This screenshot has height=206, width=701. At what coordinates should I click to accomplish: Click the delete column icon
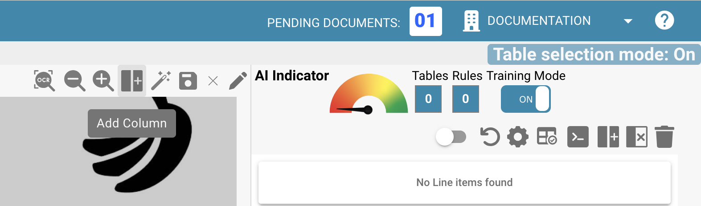click(637, 137)
